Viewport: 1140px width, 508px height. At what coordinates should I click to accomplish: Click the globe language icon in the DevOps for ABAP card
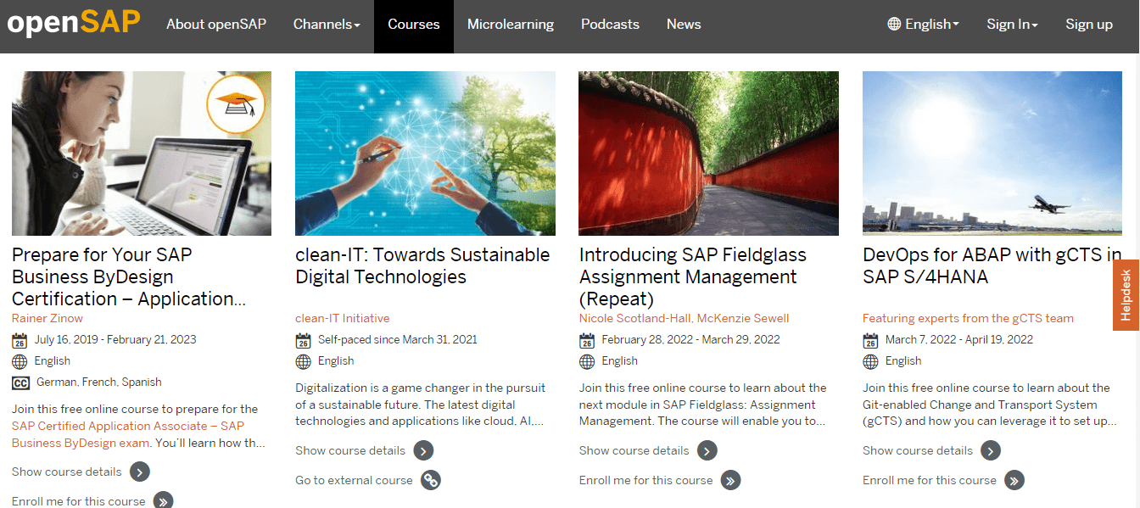(x=870, y=361)
